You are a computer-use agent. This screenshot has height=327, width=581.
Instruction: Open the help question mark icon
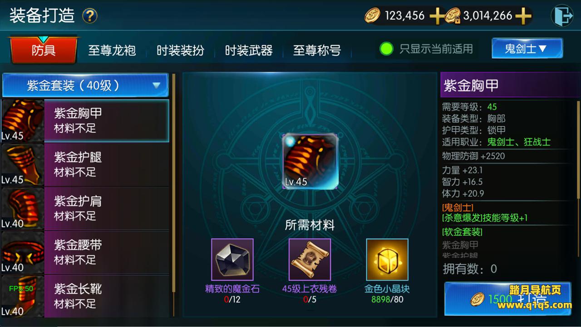(90, 16)
